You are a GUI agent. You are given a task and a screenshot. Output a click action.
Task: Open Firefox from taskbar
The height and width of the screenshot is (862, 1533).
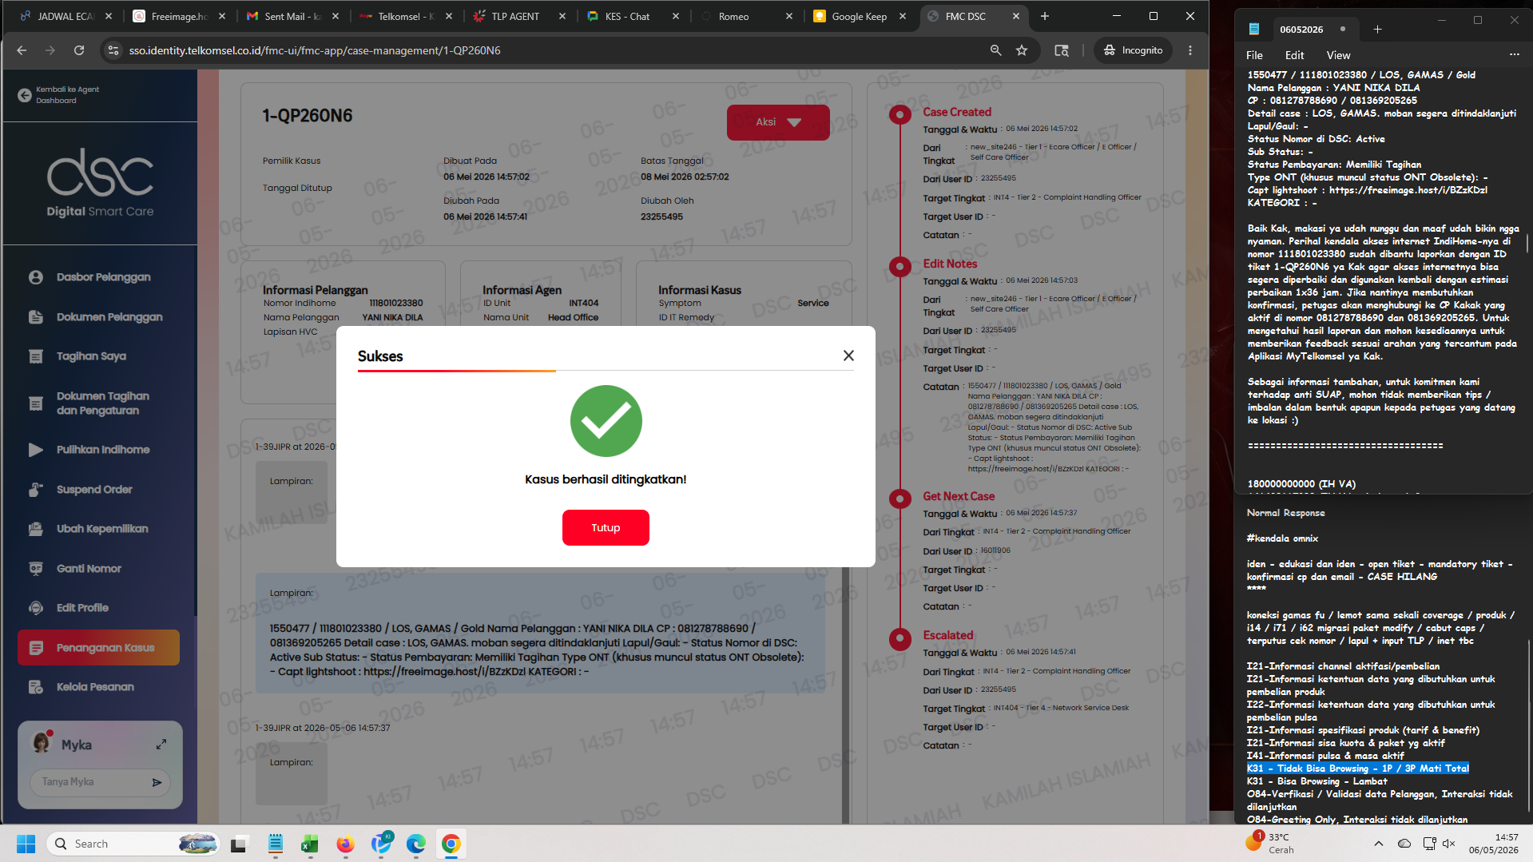345,844
